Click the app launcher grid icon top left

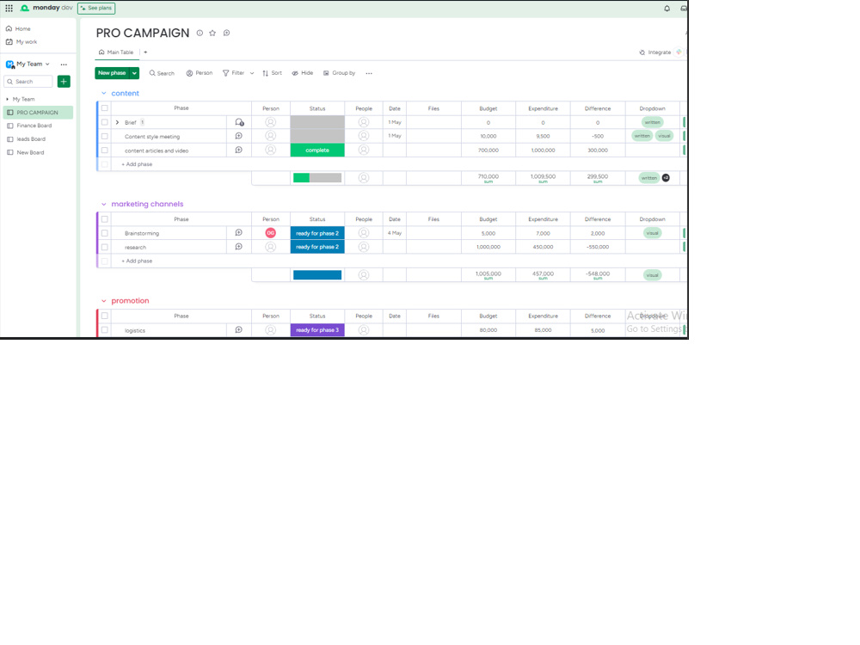tap(9, 8)
